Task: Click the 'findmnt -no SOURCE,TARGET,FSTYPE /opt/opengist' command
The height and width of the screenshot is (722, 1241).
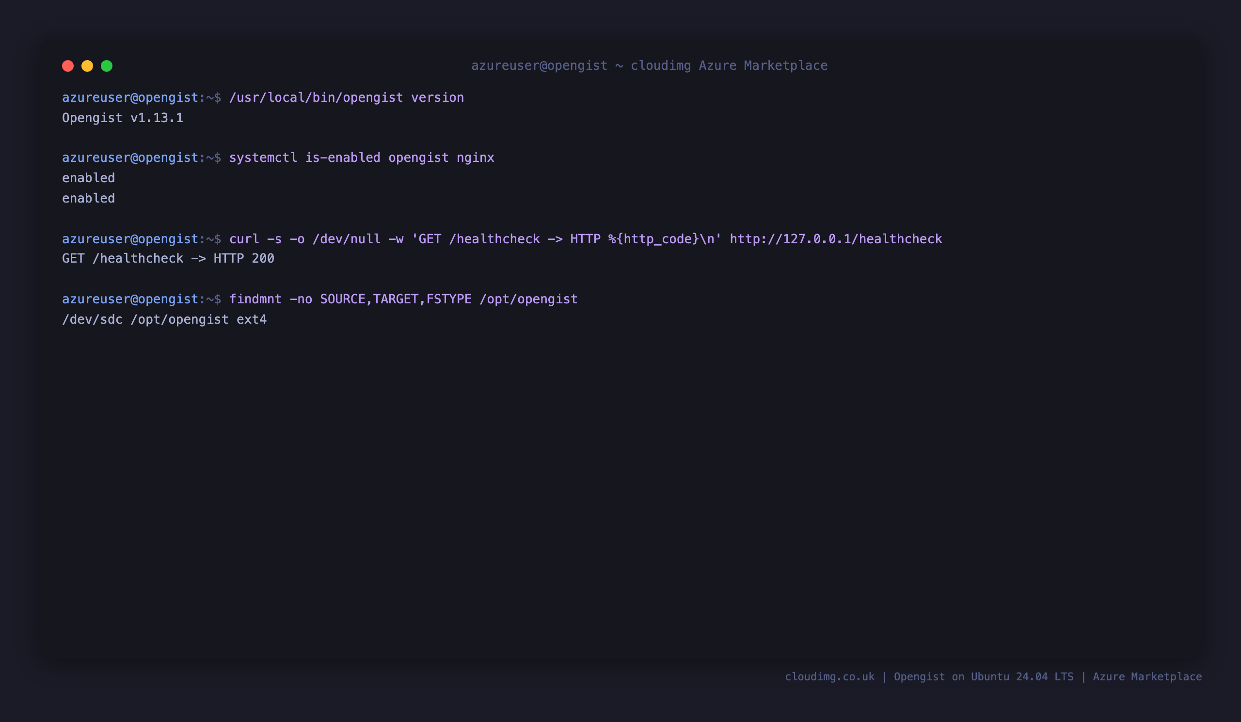Action: 403,299
